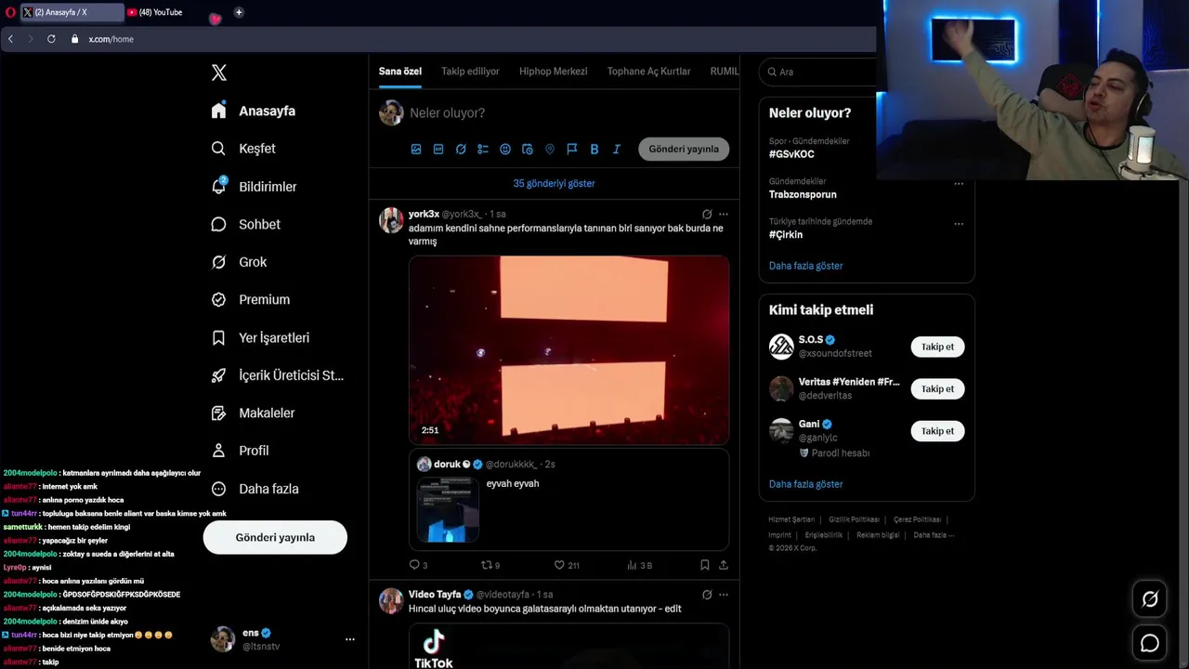The image size is (1189, 669).
Task: Click Grok enhance icon in composer
Action: [x=461, y=149]
